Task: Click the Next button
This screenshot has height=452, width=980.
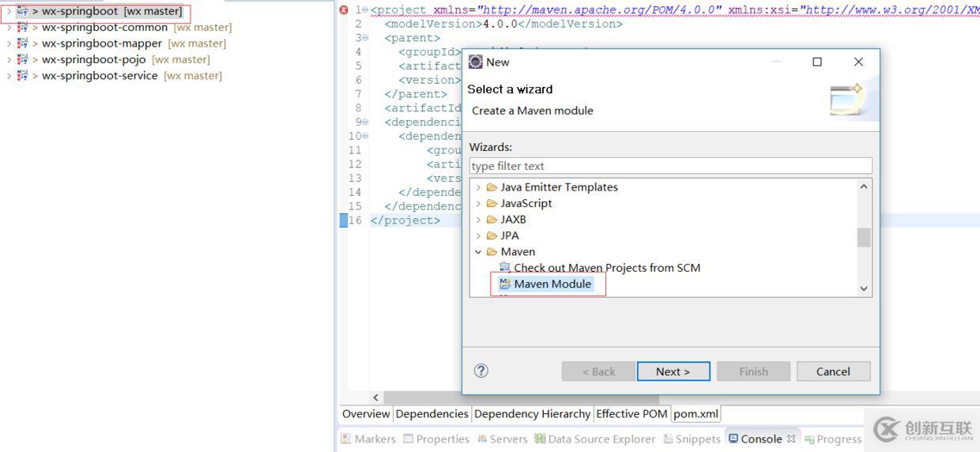Action: point(673,371)
